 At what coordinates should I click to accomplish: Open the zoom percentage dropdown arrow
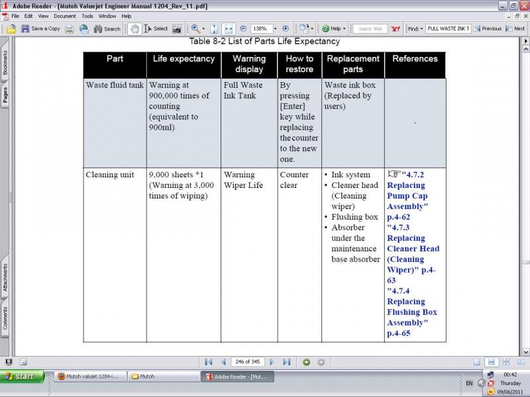(x=275, y=28)
